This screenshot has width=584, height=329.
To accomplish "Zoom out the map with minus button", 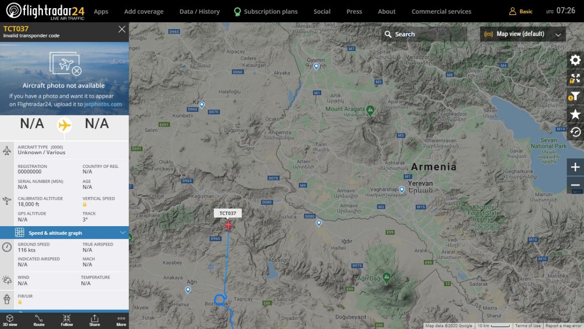I will point(575,185).
